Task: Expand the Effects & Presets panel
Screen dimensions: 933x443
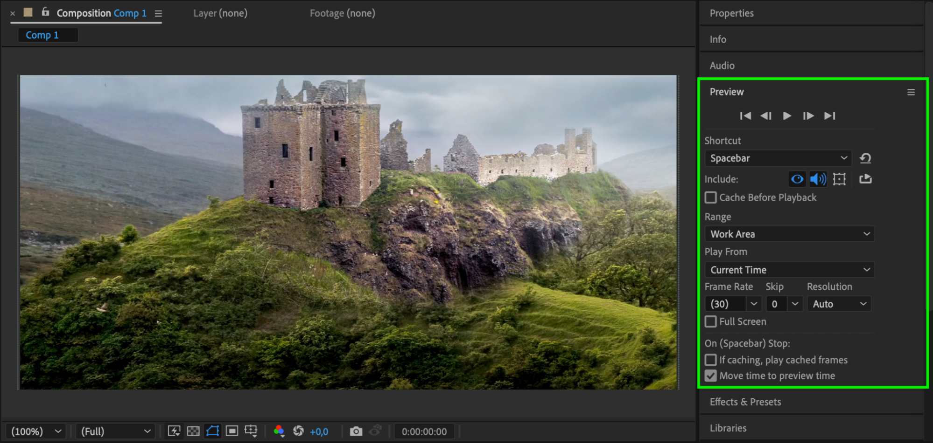Action: click(745, 402)
